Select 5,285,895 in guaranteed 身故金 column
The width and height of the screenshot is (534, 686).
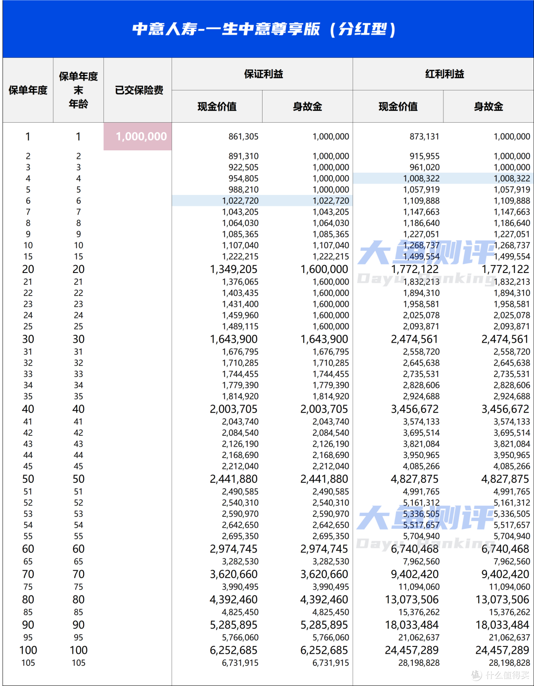324,625
